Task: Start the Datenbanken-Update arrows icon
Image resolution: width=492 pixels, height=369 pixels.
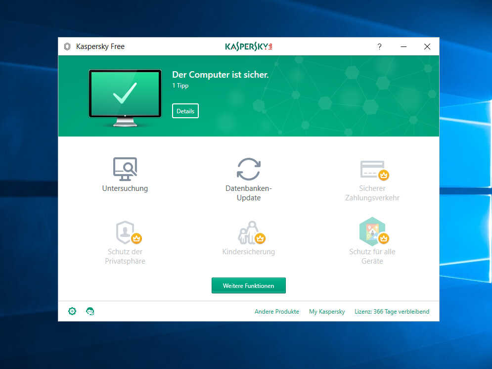Action: click(x=249, y=169)
